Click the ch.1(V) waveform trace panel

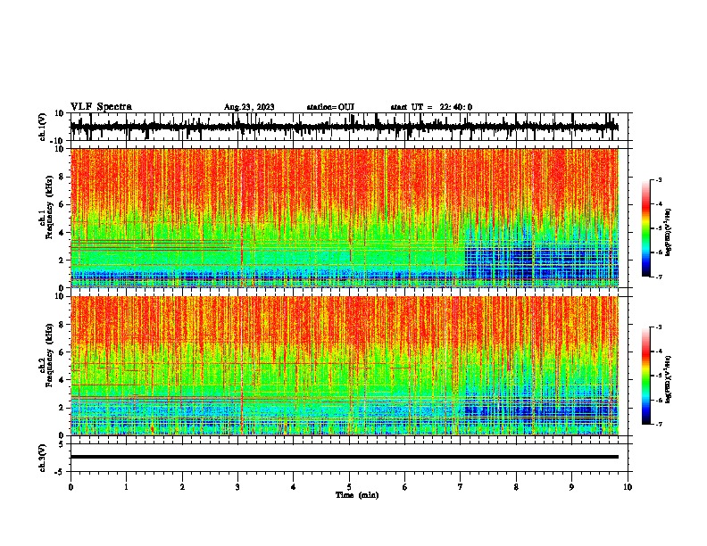[x=349, y=127]
